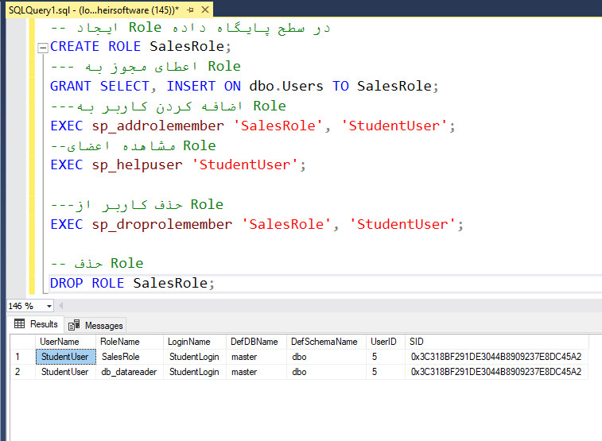Select the LoginName column header
602x441 pixels.
pyautogui.click(x=195, y=342)
